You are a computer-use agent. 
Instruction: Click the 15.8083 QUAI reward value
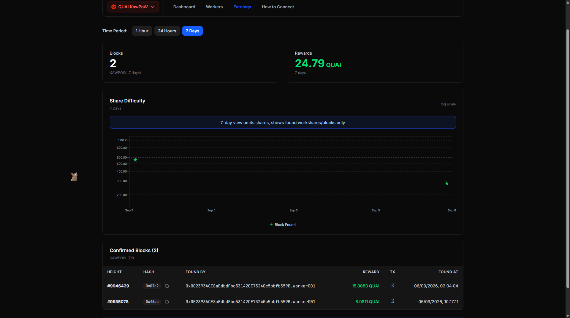pos(365,286)
